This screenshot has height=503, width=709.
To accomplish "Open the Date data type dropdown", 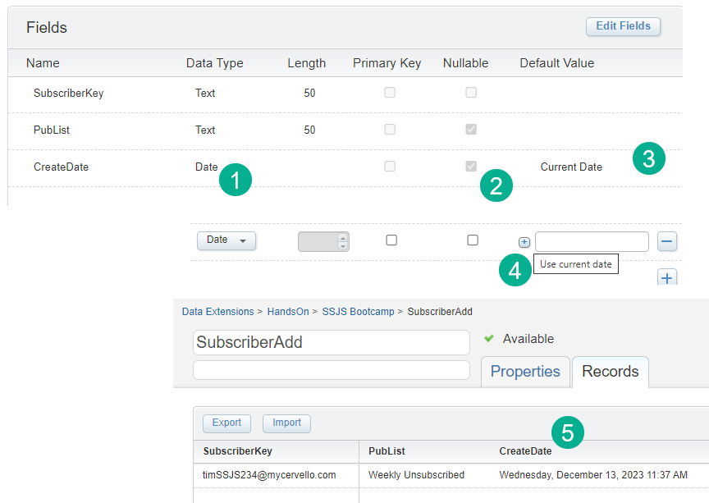I will coord(226,240).
